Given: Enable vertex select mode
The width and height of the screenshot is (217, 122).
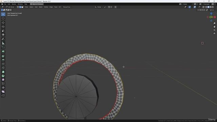Looking at the screenshot, I should [x=18, y=7].
